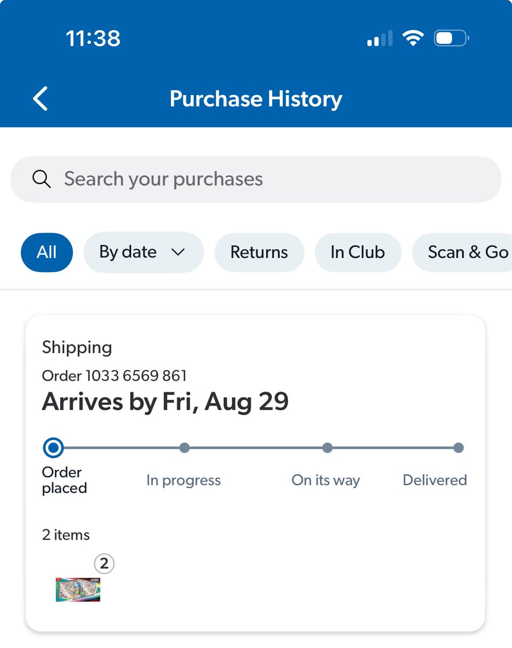Tap the Purchase History header title
This screenshot has height=648, width=512.
[256, 99]
